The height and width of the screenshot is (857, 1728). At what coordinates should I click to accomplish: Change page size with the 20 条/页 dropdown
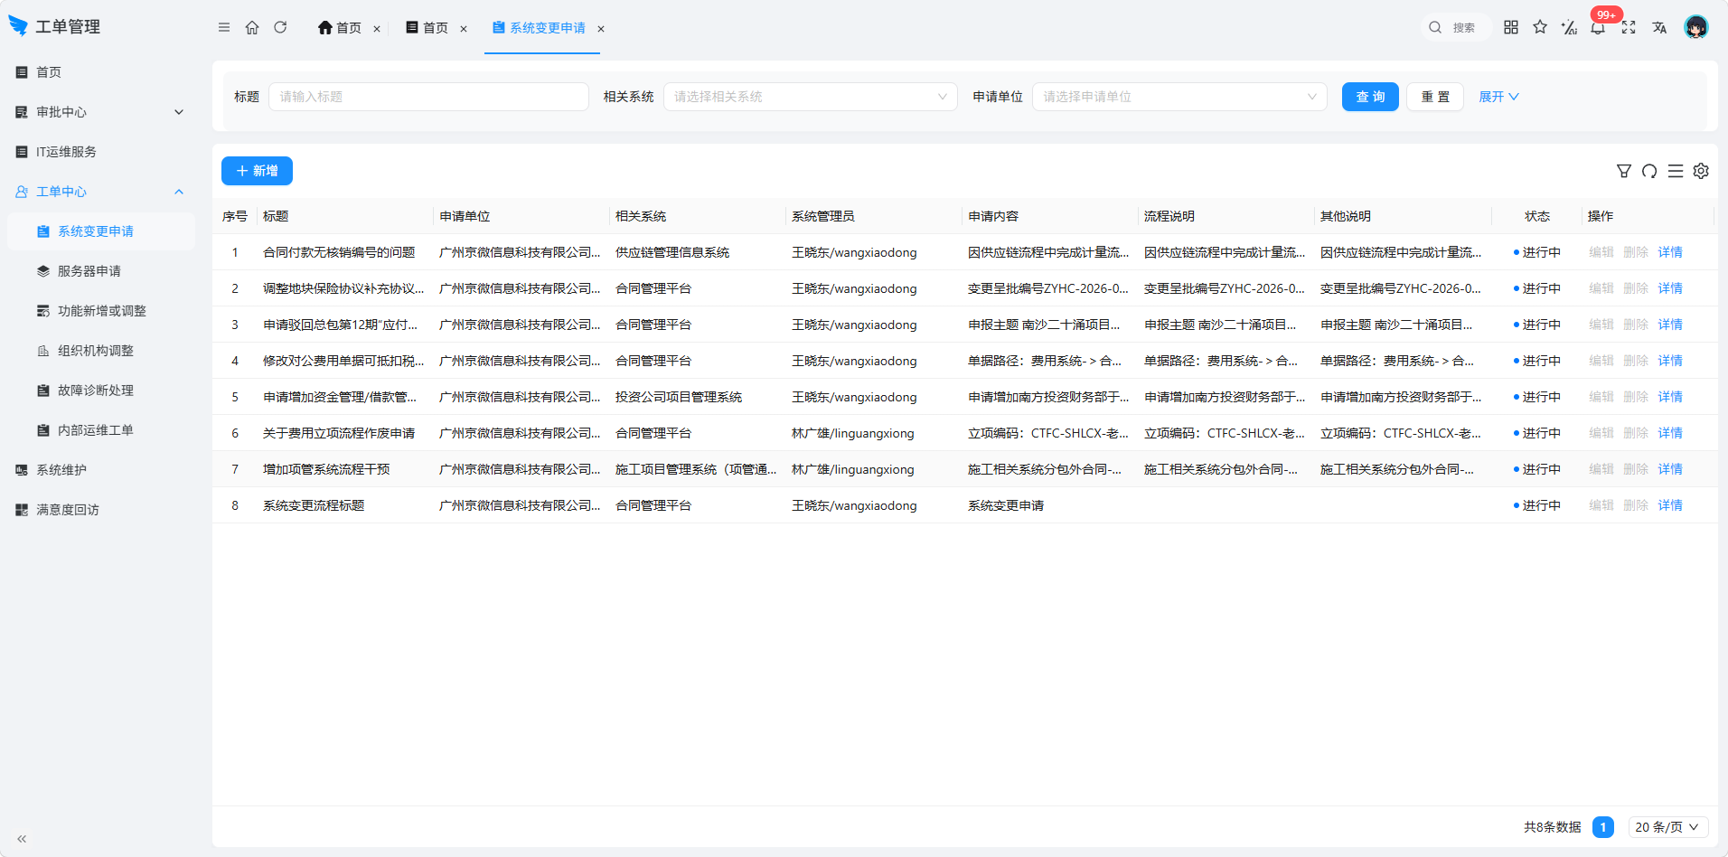tap(1667, 827)
